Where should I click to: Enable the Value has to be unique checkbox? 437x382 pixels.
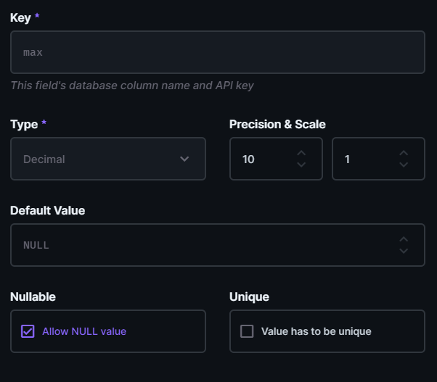[247, 331]
